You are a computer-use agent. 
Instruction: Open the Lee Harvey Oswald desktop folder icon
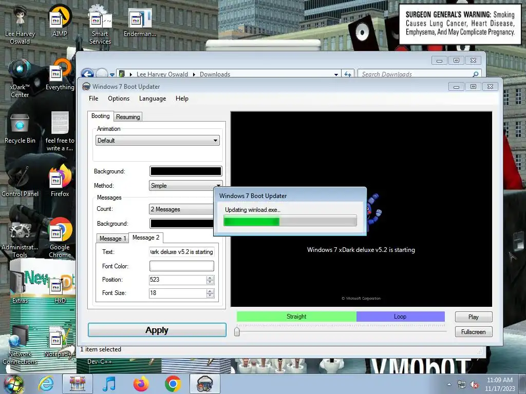pyautogui.click(x=20, y=25)
